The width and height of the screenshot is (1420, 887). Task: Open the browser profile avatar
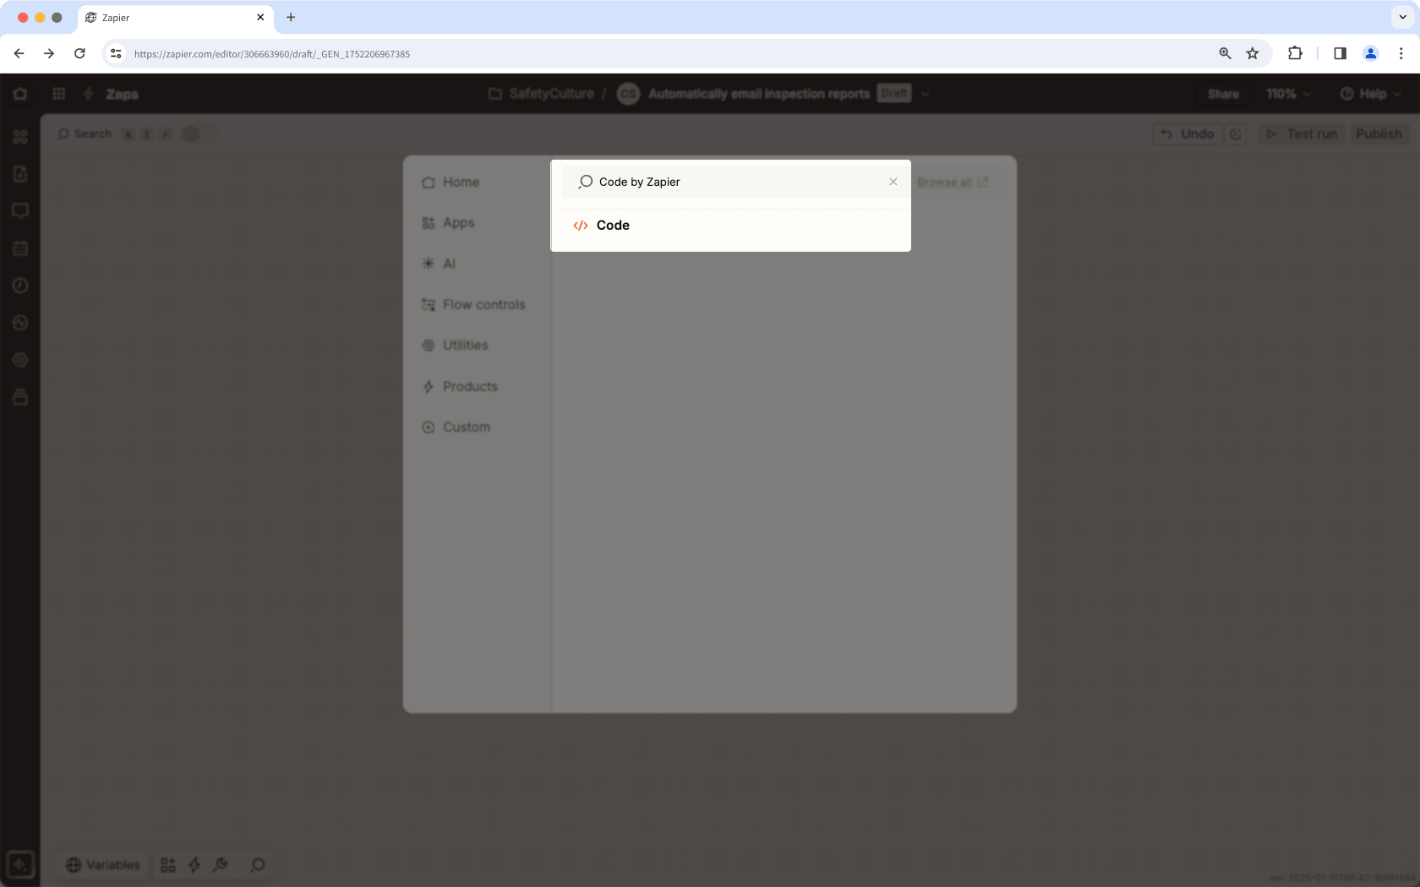(x=1371, y=53)
